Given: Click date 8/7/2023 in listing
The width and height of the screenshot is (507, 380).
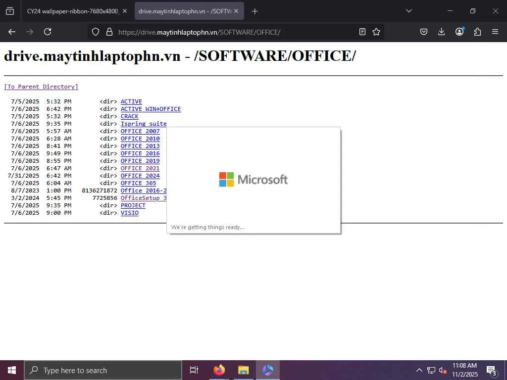Looking at the screenshot, I should 25,190.
